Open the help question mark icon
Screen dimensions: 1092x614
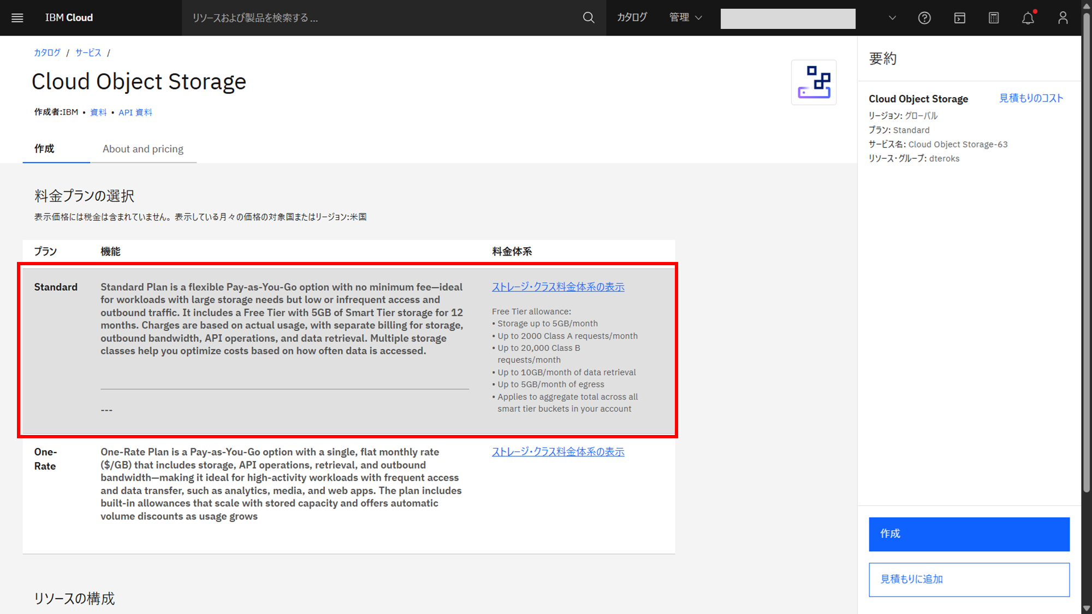click(x=924, y=18)
